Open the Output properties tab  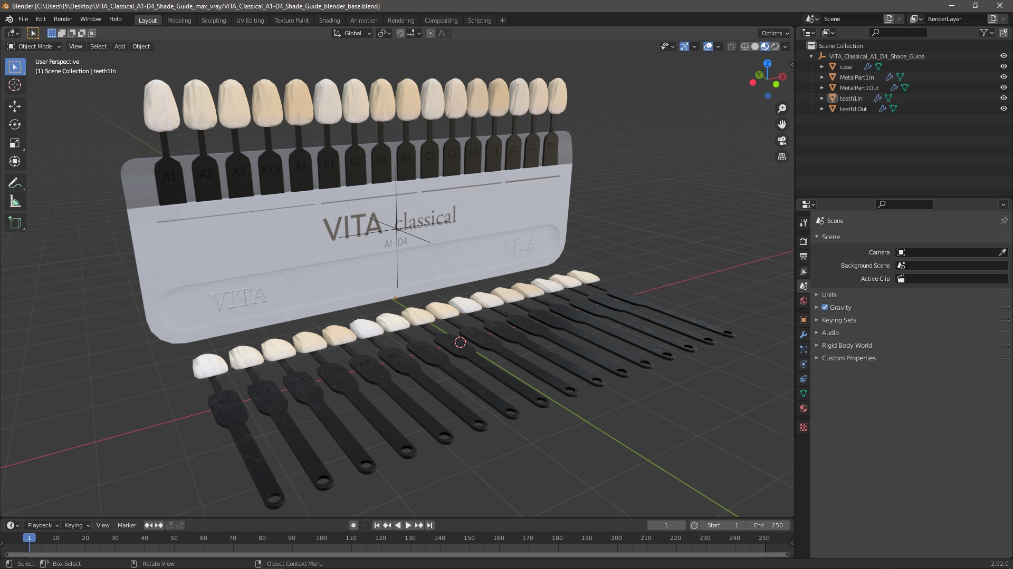pyautogui.click(x=804, y=257)
